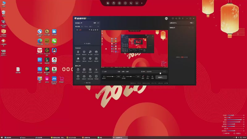Open Windows Start menu
The width and height of the screenshot is (247, 139).
(x=2, y=137)
